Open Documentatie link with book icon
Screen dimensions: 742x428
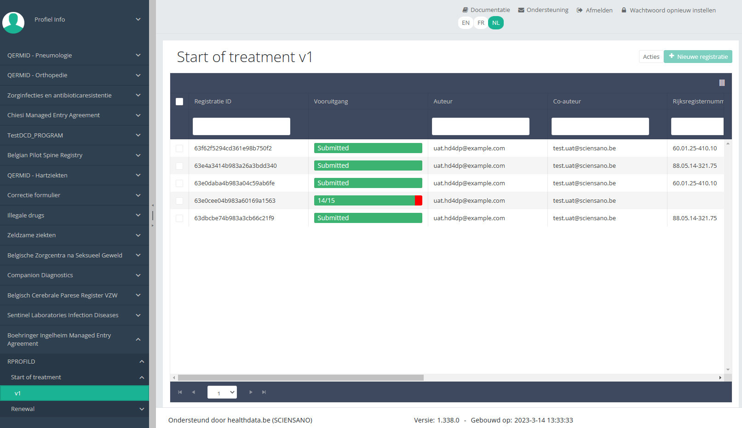(x=486, y=10)
